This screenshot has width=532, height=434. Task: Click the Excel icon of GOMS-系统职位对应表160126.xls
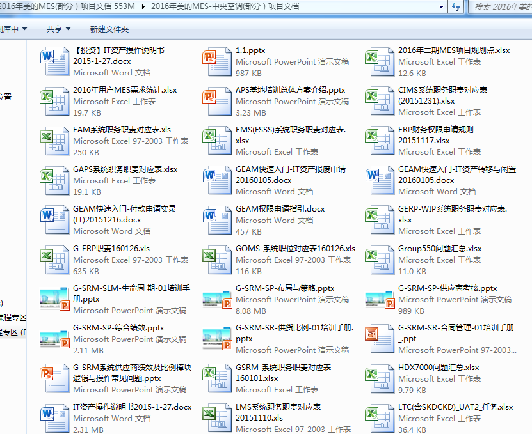coord(217,260)
